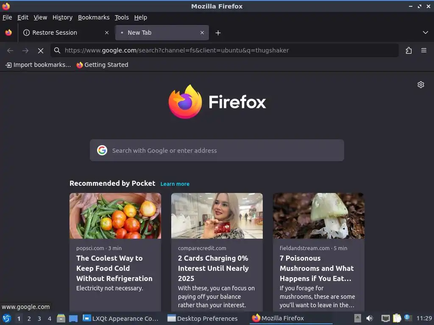434x325 pixels.
Task: Open the History menu
Action: 63,17
